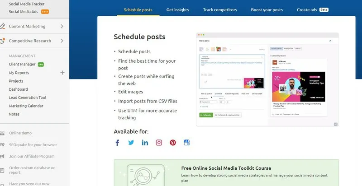The width and height of the screenshot is (362, 186).
Task: Click the Affiliate Program megaphone icon
Action: pos(2,156)
